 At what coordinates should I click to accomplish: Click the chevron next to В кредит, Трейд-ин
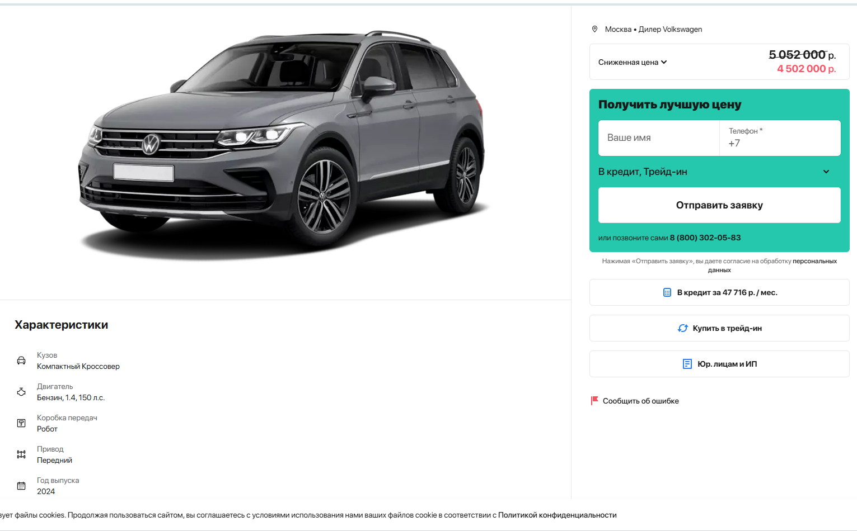coord(826,172)
